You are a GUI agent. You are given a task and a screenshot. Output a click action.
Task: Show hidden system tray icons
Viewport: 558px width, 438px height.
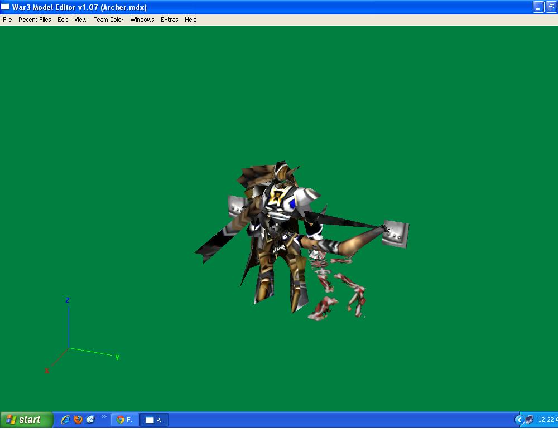click(519, 420)
